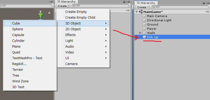Expand the Walls object children

tap(140, 33)
